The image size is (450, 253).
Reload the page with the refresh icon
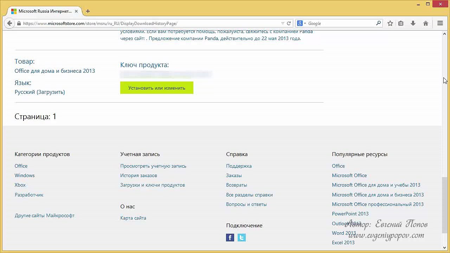(289, 24)
